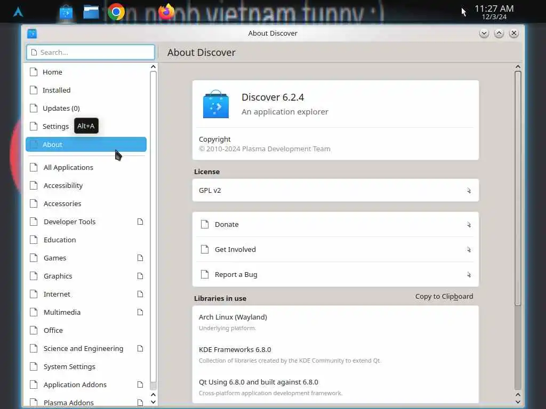Click the Arch Linux (Wayland) entry
This screenshot has width=546, height=409.
(x=335, y=322)
